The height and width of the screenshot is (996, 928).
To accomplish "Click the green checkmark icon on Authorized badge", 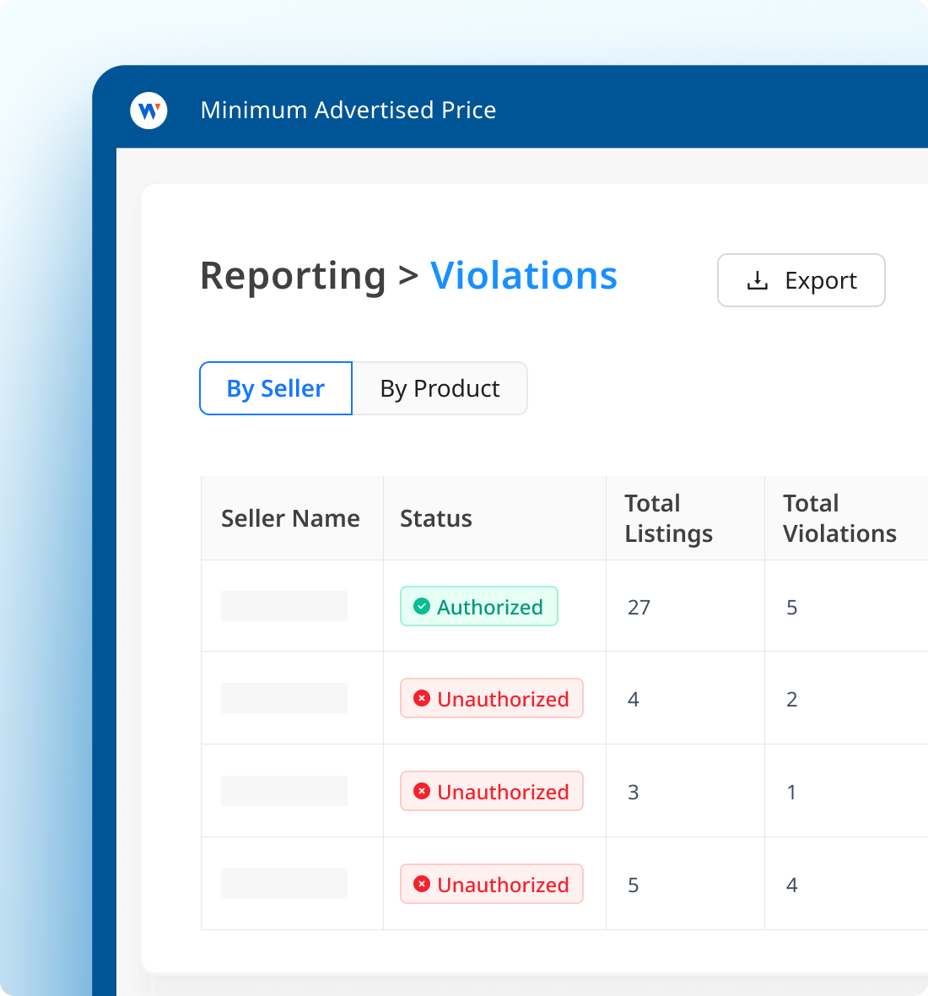I will coord(422,606).
